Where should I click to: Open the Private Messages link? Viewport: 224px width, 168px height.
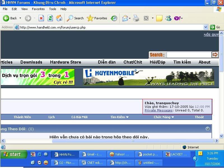point(158,110)
